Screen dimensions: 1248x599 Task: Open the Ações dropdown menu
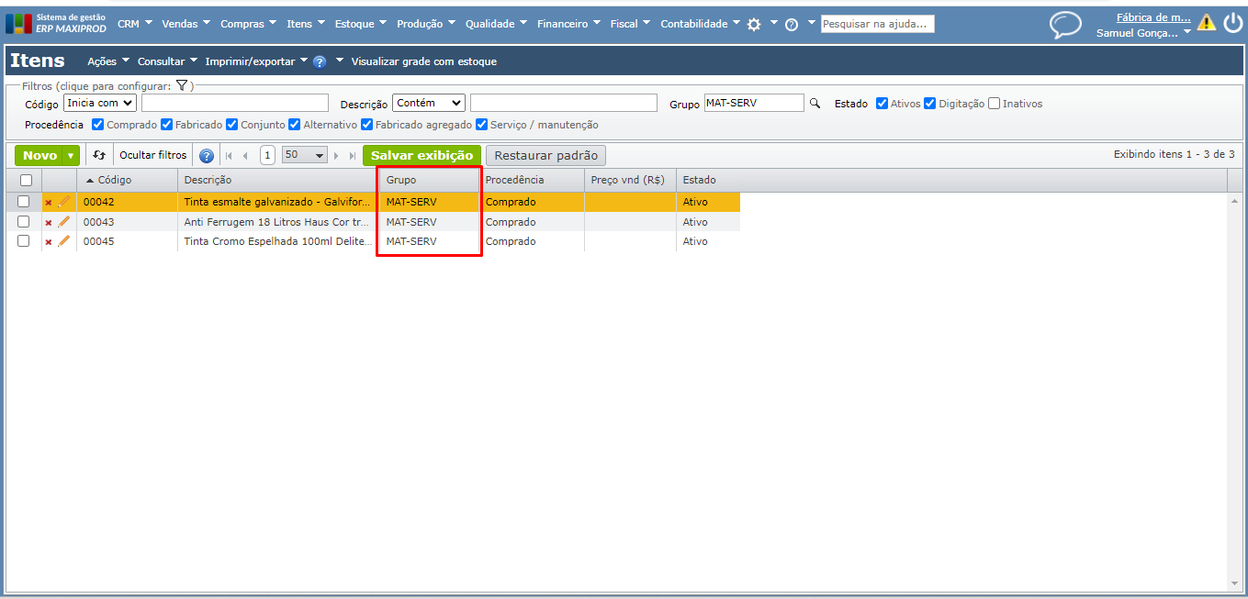pyautogui.click(x=108, y=61)
